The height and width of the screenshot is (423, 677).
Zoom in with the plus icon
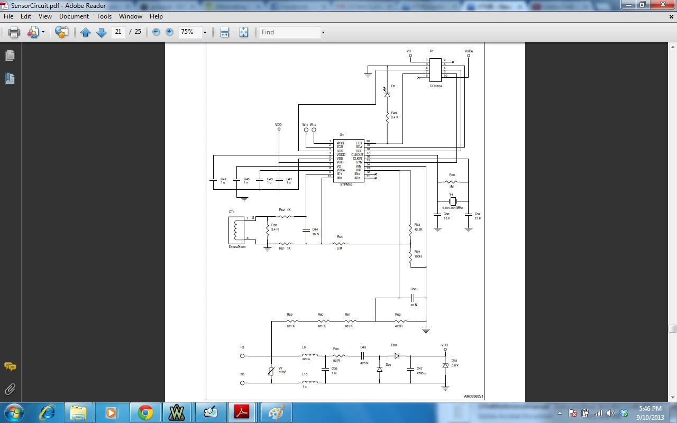[169, 32]
